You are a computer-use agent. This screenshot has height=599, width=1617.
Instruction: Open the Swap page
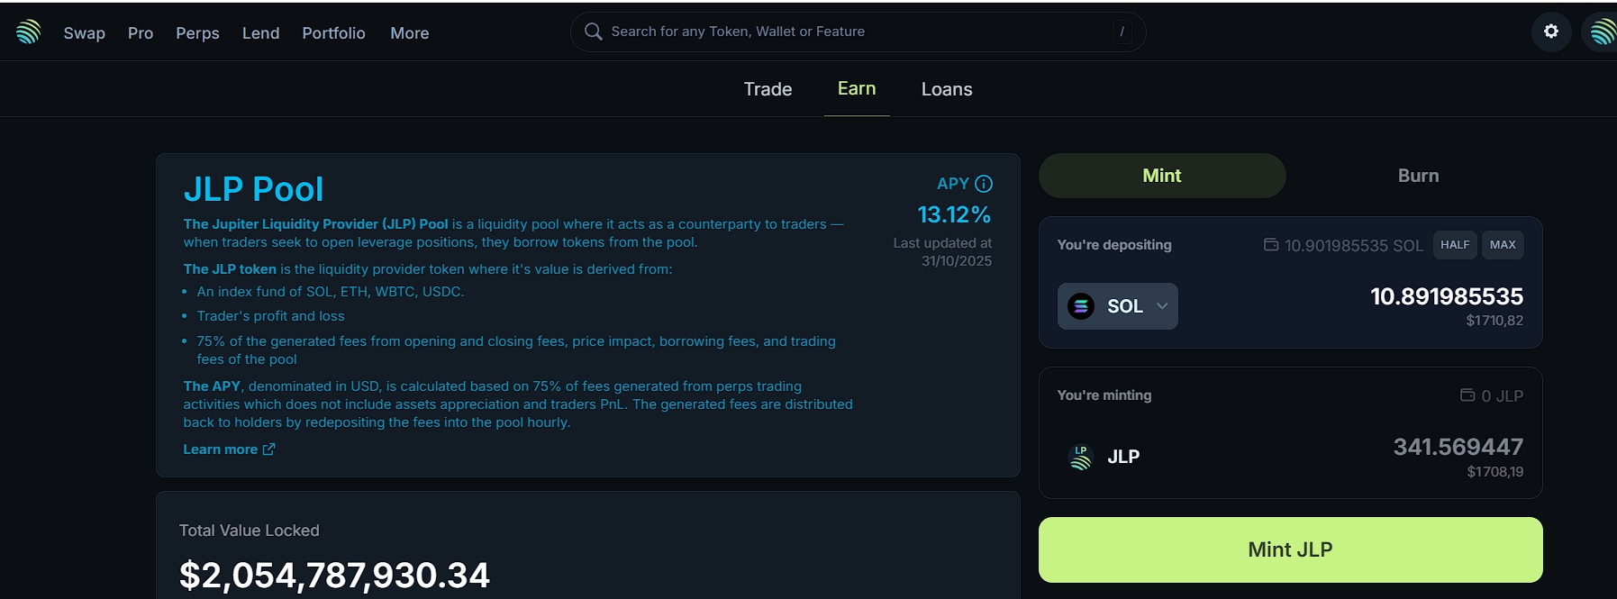85,33
